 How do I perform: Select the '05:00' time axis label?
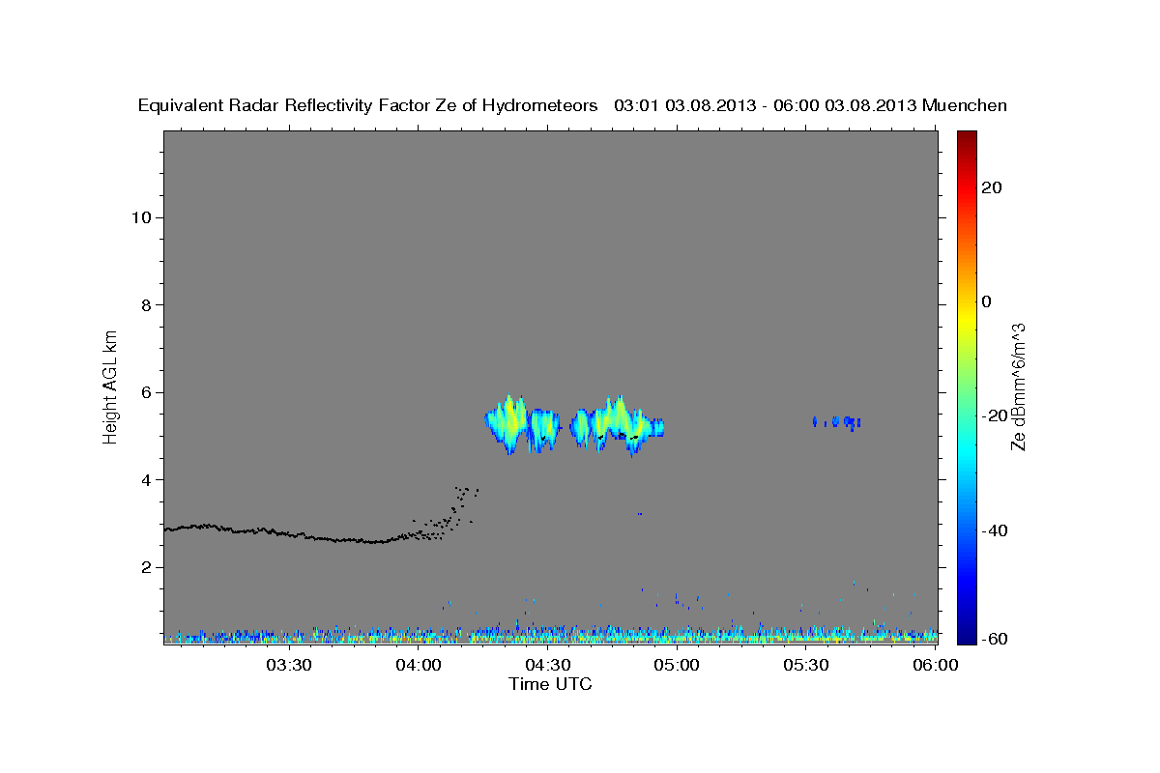[x=677, y=665]
